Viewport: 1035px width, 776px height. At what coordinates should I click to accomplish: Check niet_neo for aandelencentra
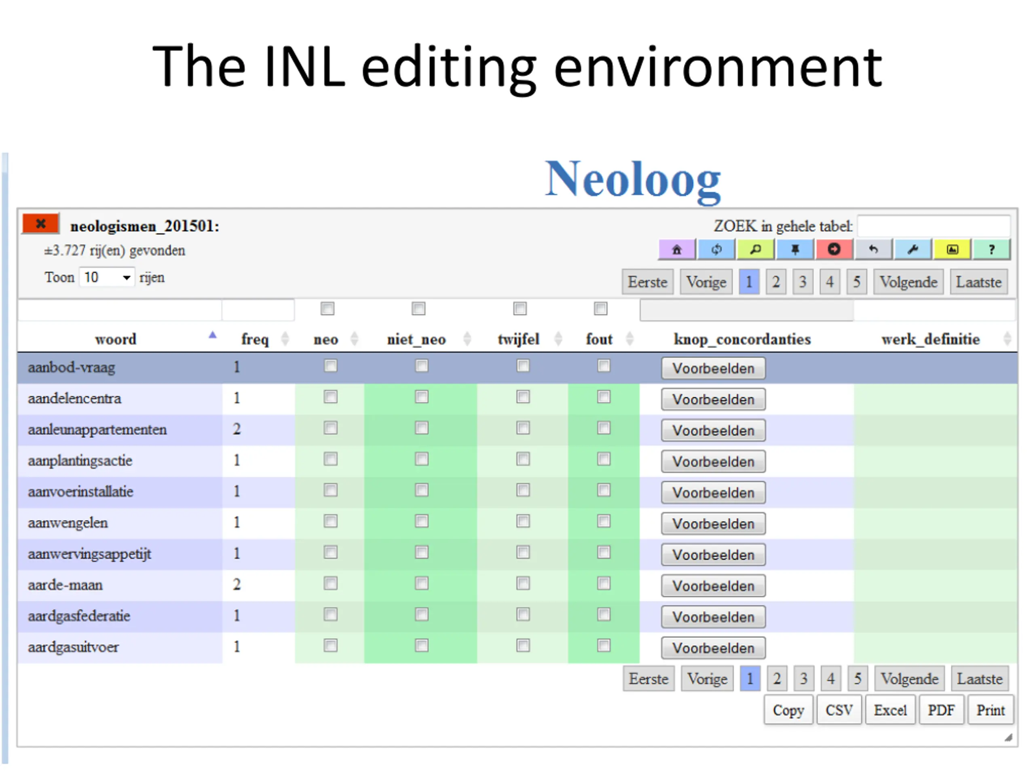point(422,397)
